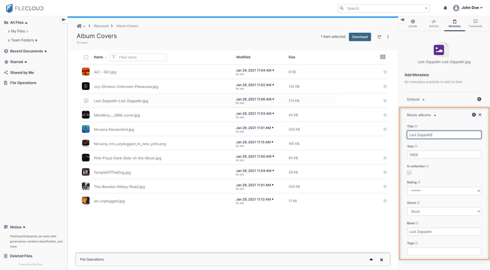Open the Pink-Floyd-Dark-Side-of-the-Moon.jpg file

pos(128,158)
